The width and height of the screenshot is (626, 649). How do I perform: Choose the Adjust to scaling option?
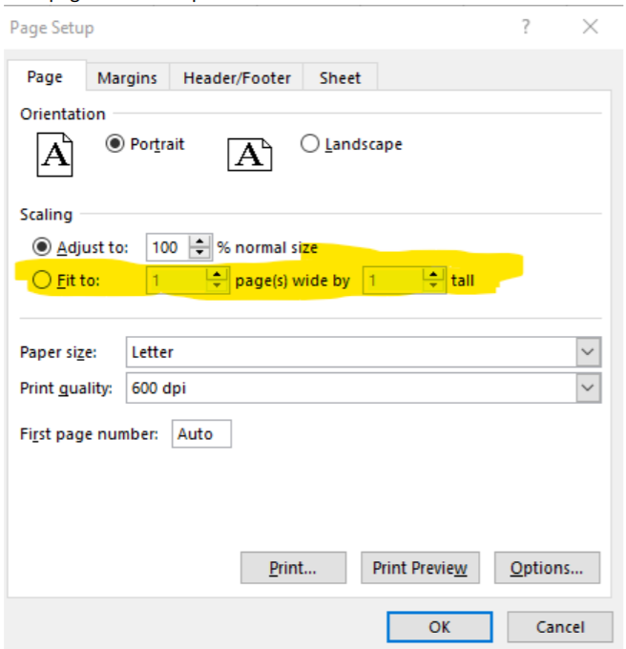coord(42,247)
